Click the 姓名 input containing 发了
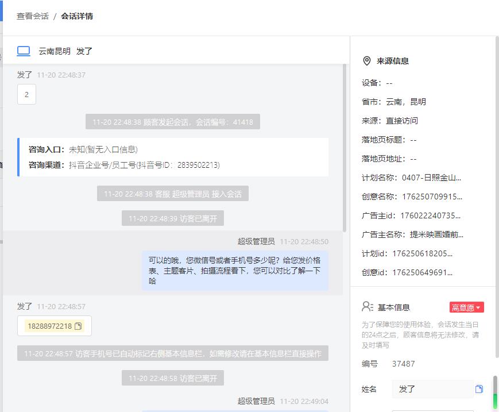 click(x=433, y=389)
